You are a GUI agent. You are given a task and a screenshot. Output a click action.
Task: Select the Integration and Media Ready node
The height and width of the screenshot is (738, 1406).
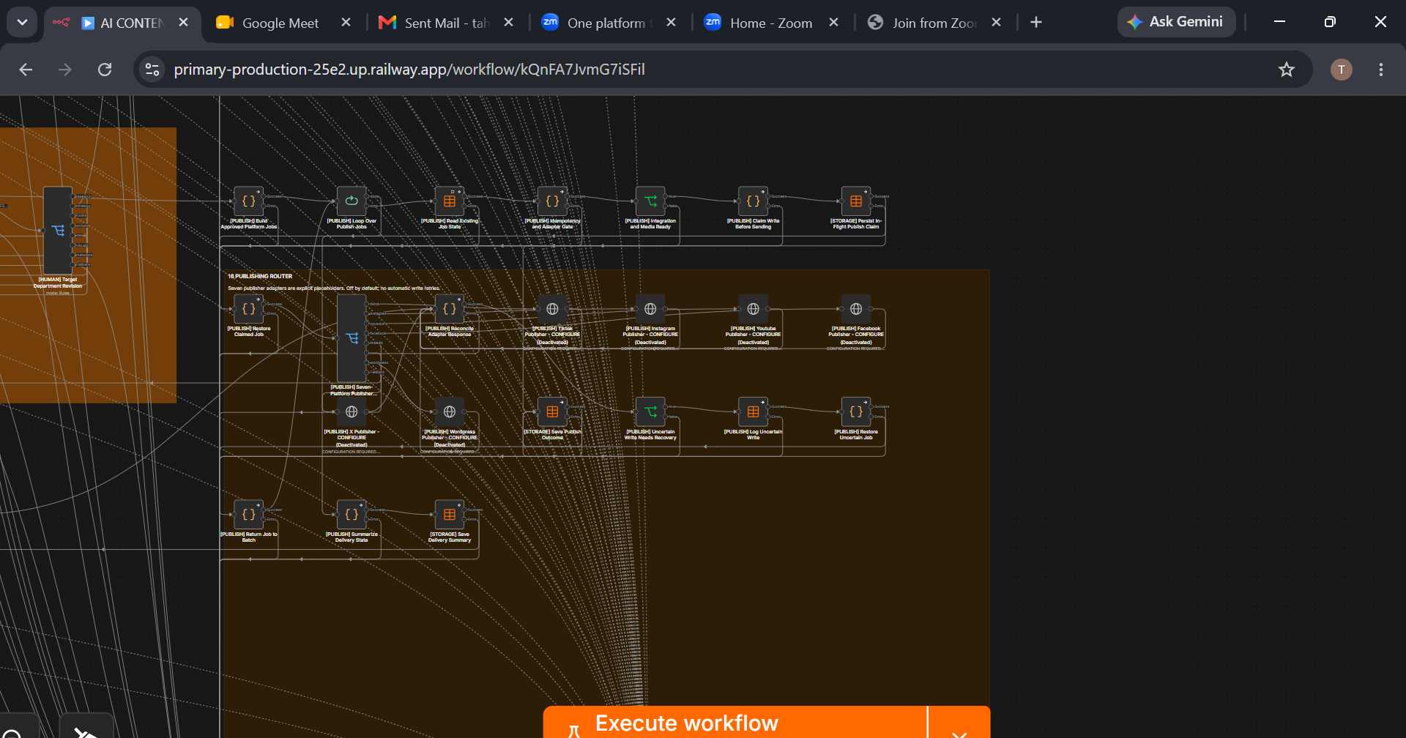[x=650, y=201]
